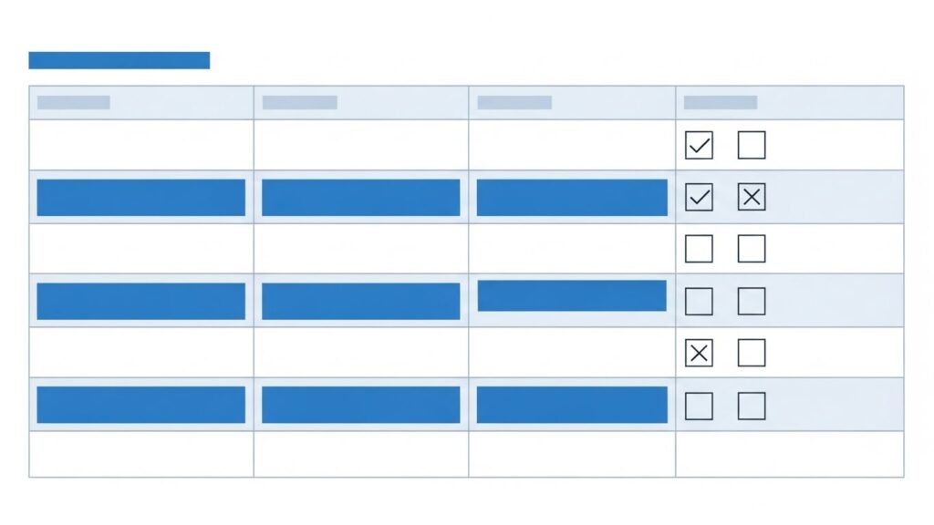Viewport: 934px width, 525px height.
Task: Select the header above the checkbox column
Action: pyautogui.click(x=721, y=102)
